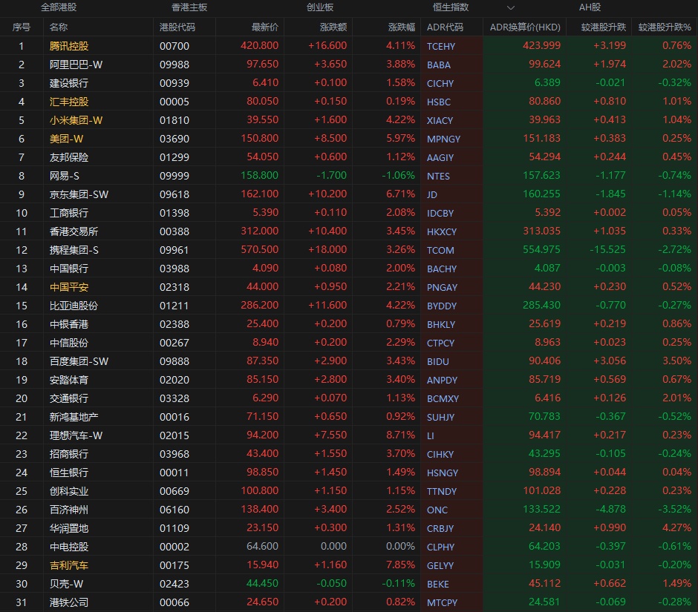This screenshot has height=612, width=698.
Task: Select stock code 00700
Action: (x=174, y=46)
